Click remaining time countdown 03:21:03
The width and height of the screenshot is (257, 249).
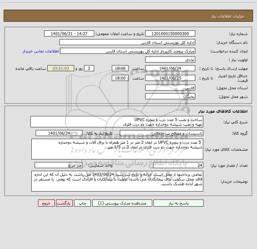61,68
